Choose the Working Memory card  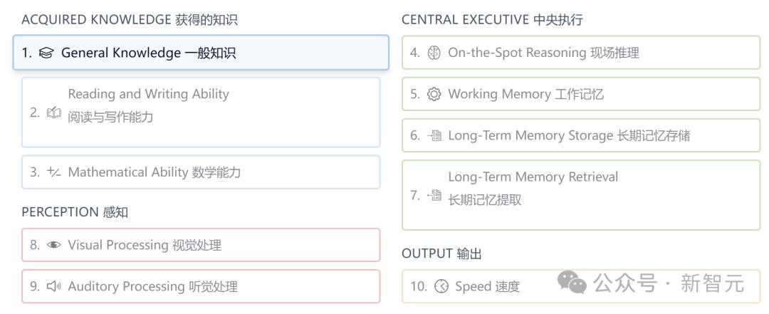(x=581, y=94)
